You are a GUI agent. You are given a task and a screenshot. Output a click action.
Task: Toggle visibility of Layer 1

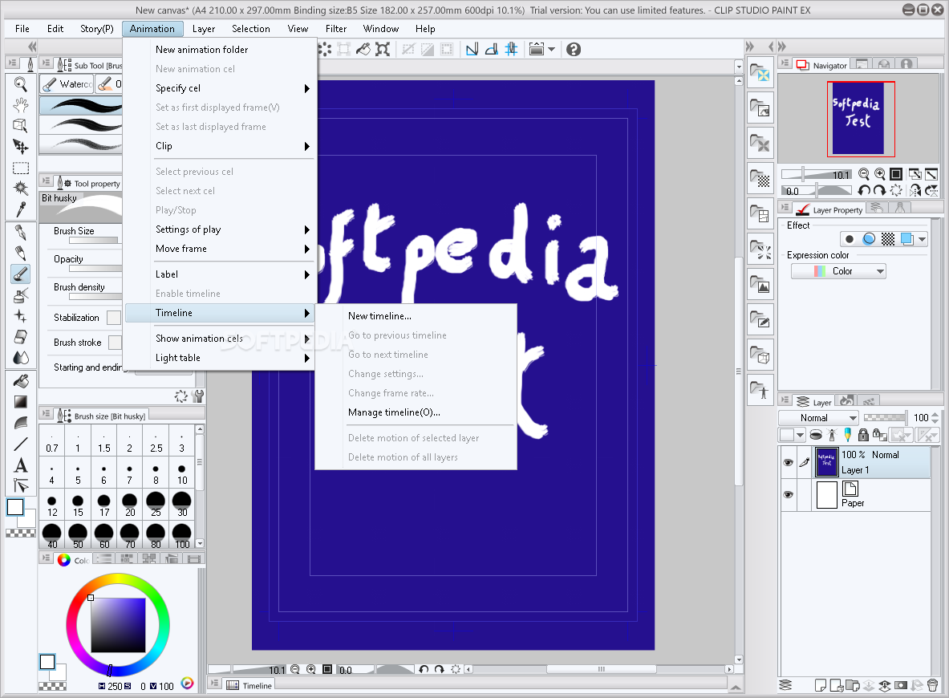[x=788, y=462]
